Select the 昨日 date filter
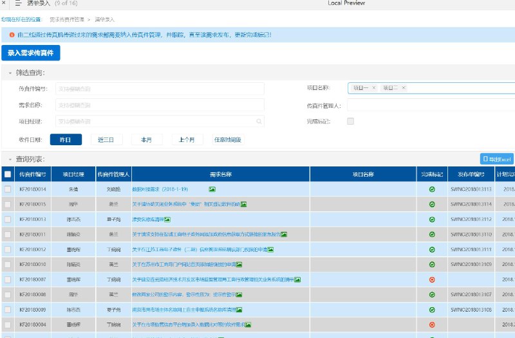The width and height of the screenshot is (515, 338). (66, 139)
